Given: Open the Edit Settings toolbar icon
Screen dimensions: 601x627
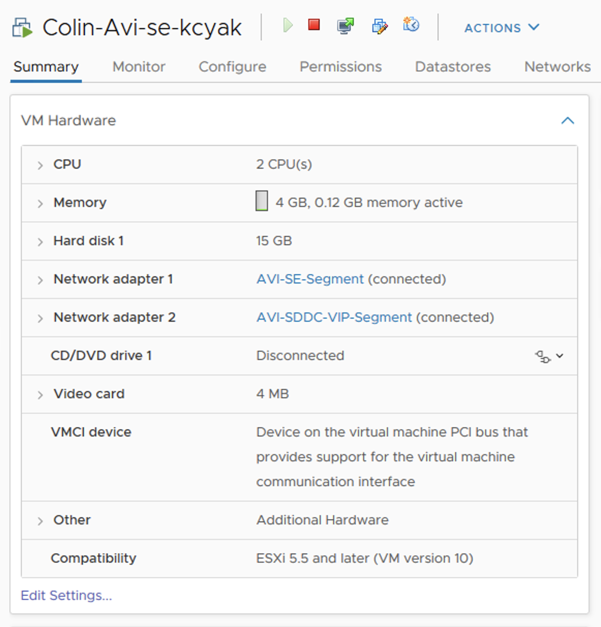Looking at the screenshot, I should 380,26.
